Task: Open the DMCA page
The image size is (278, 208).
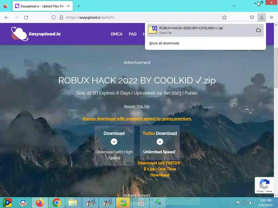Action: [x=116, y=34]
